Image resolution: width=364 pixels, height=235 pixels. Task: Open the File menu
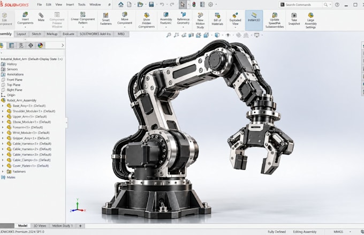(40, 4)
